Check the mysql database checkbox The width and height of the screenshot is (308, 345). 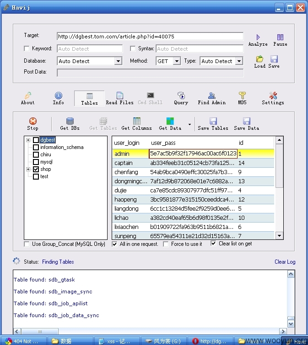click(x=36, y=162)
